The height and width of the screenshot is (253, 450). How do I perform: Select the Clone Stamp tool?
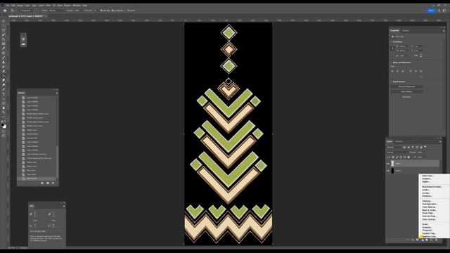(4, 63)
